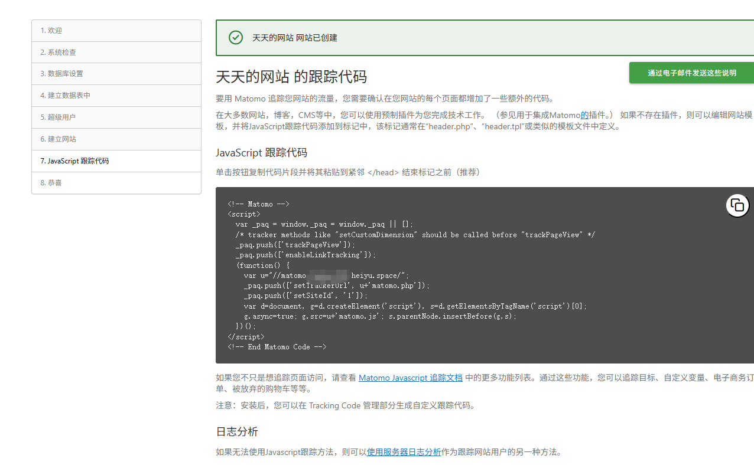The height and width of the screenshot is (465, 754).
Task: Click the JavaScript 跟踪代码 section heading
Action: point(261,153)
